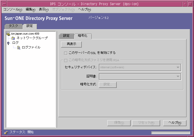Viewport: 194px width, 137px height.
Task: Click the ネットワークグループ folder icon
Action: tap(13, 38)
